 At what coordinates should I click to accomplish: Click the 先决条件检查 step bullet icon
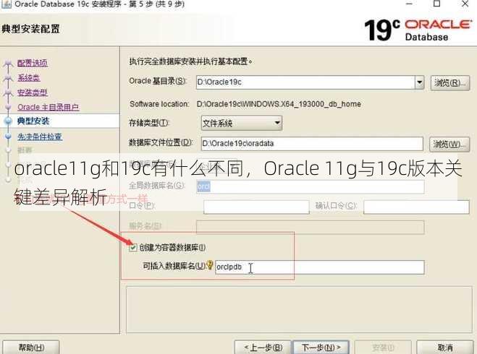pos(8,137)
